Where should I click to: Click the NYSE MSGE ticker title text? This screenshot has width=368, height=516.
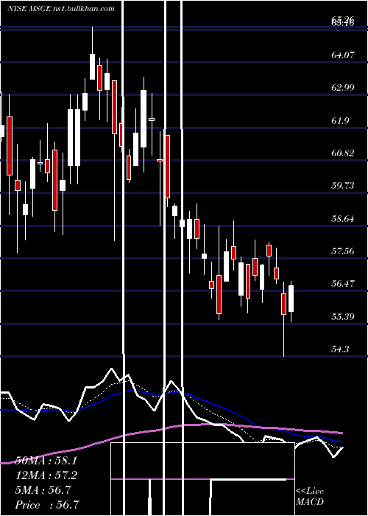(61, 9)
